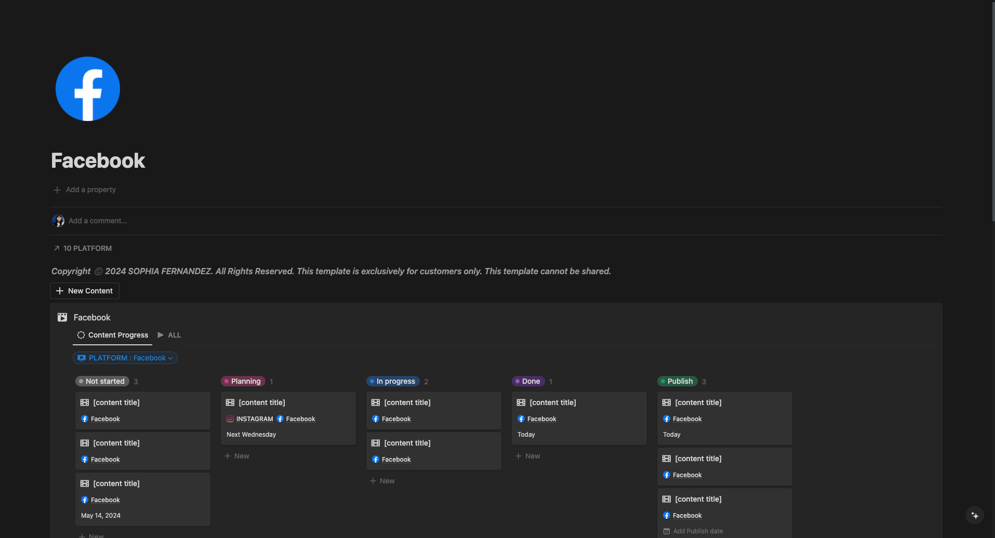Click the Facebook page title
The height and width of the screenshot is (538, 995).
[x=98, y=160]
